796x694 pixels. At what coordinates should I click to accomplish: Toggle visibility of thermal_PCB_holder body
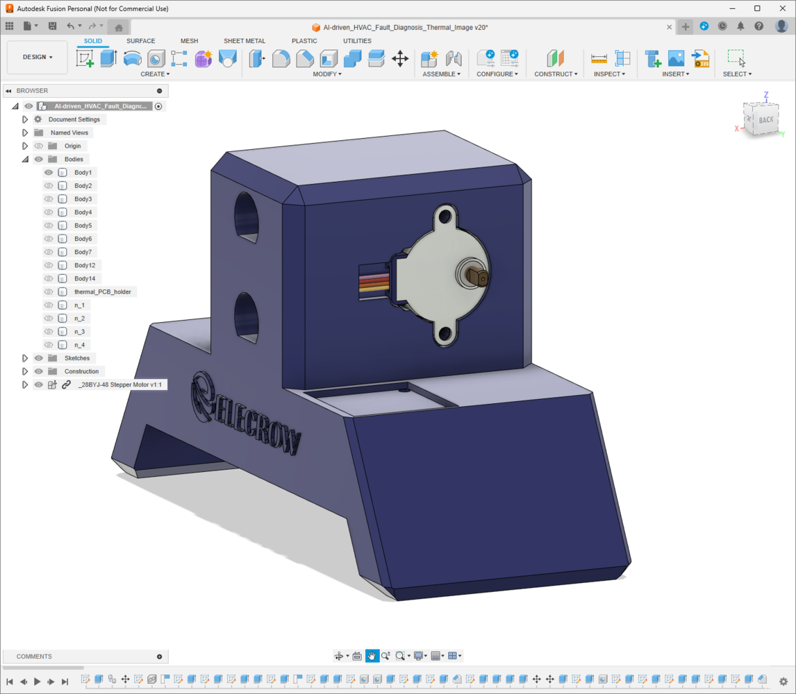[x=49, y=292]
